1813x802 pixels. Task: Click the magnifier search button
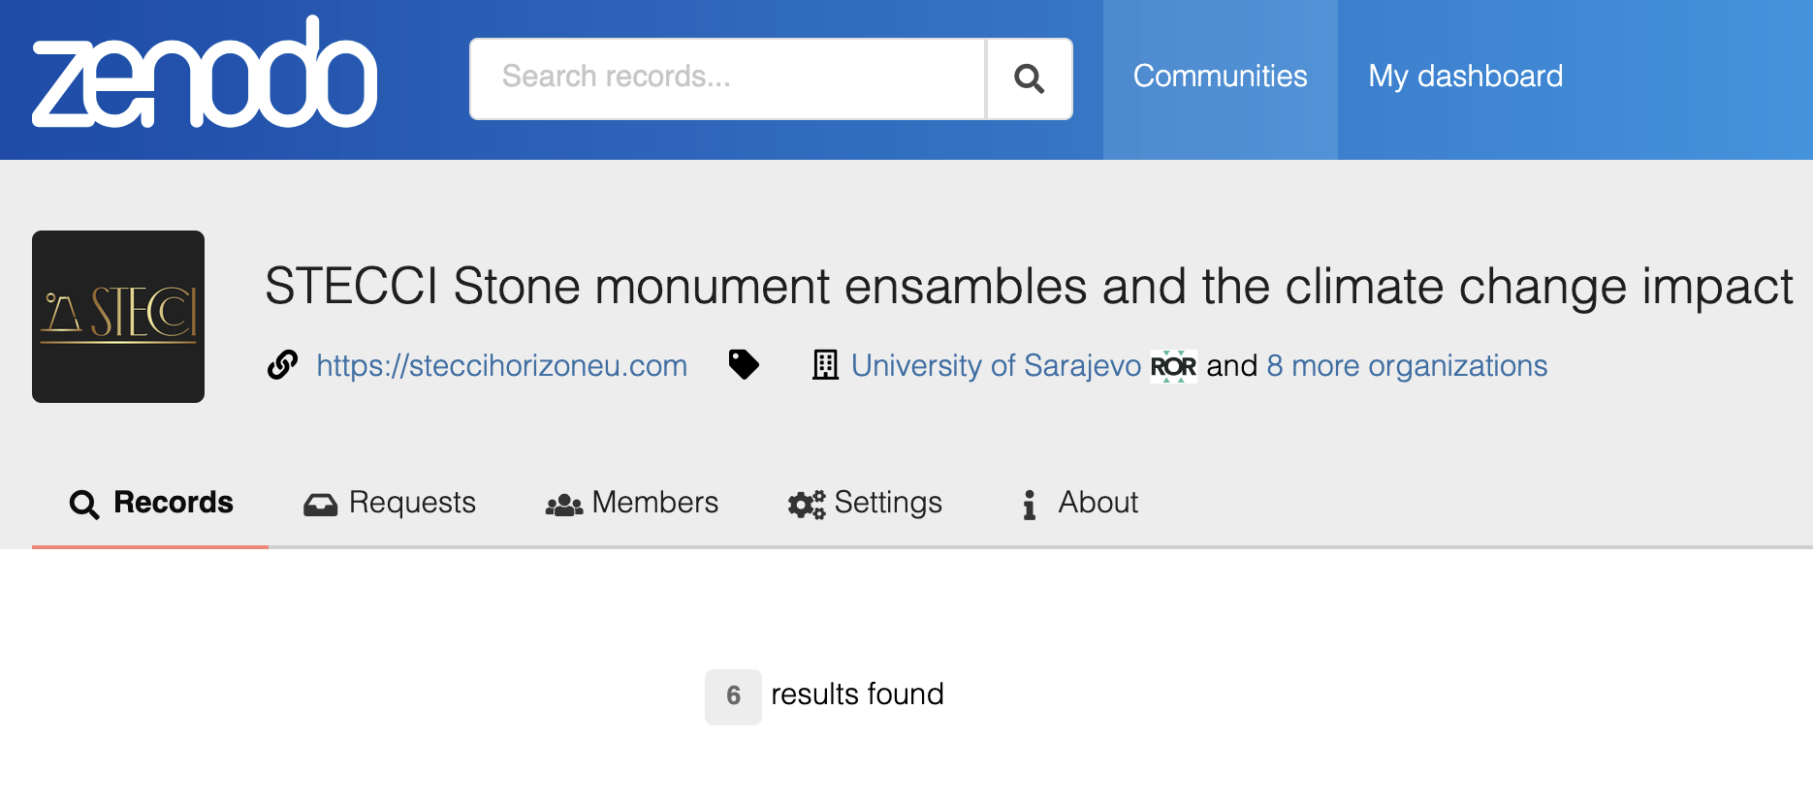(1029, 78)
